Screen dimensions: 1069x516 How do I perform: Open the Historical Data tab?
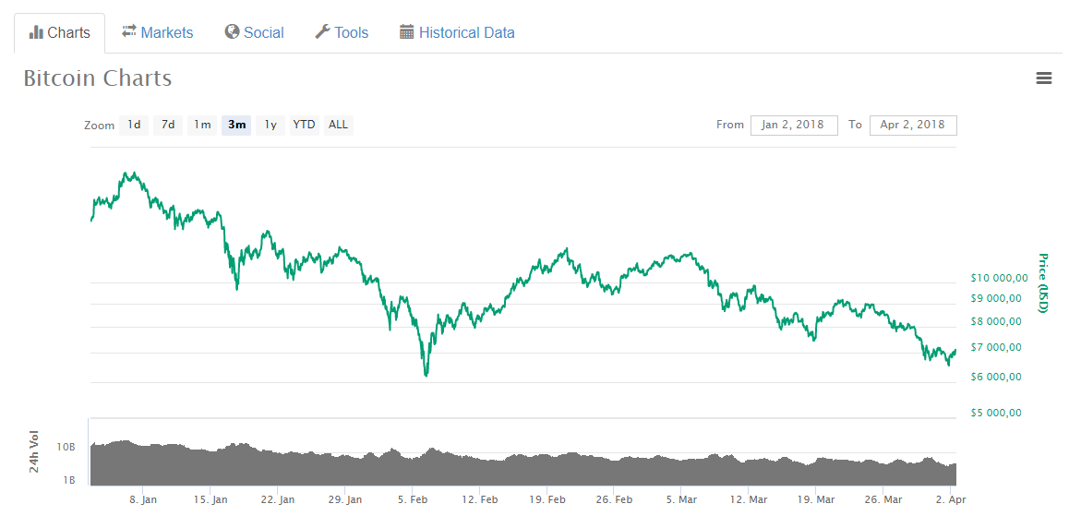pos(466,33)
